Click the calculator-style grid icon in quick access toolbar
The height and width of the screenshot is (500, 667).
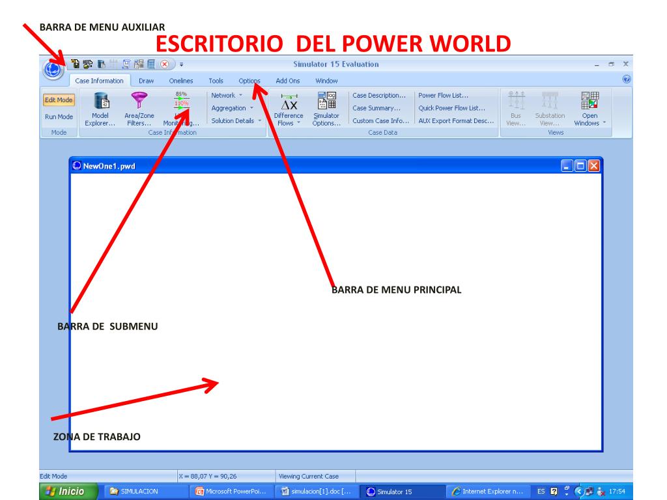click(151, 64)
